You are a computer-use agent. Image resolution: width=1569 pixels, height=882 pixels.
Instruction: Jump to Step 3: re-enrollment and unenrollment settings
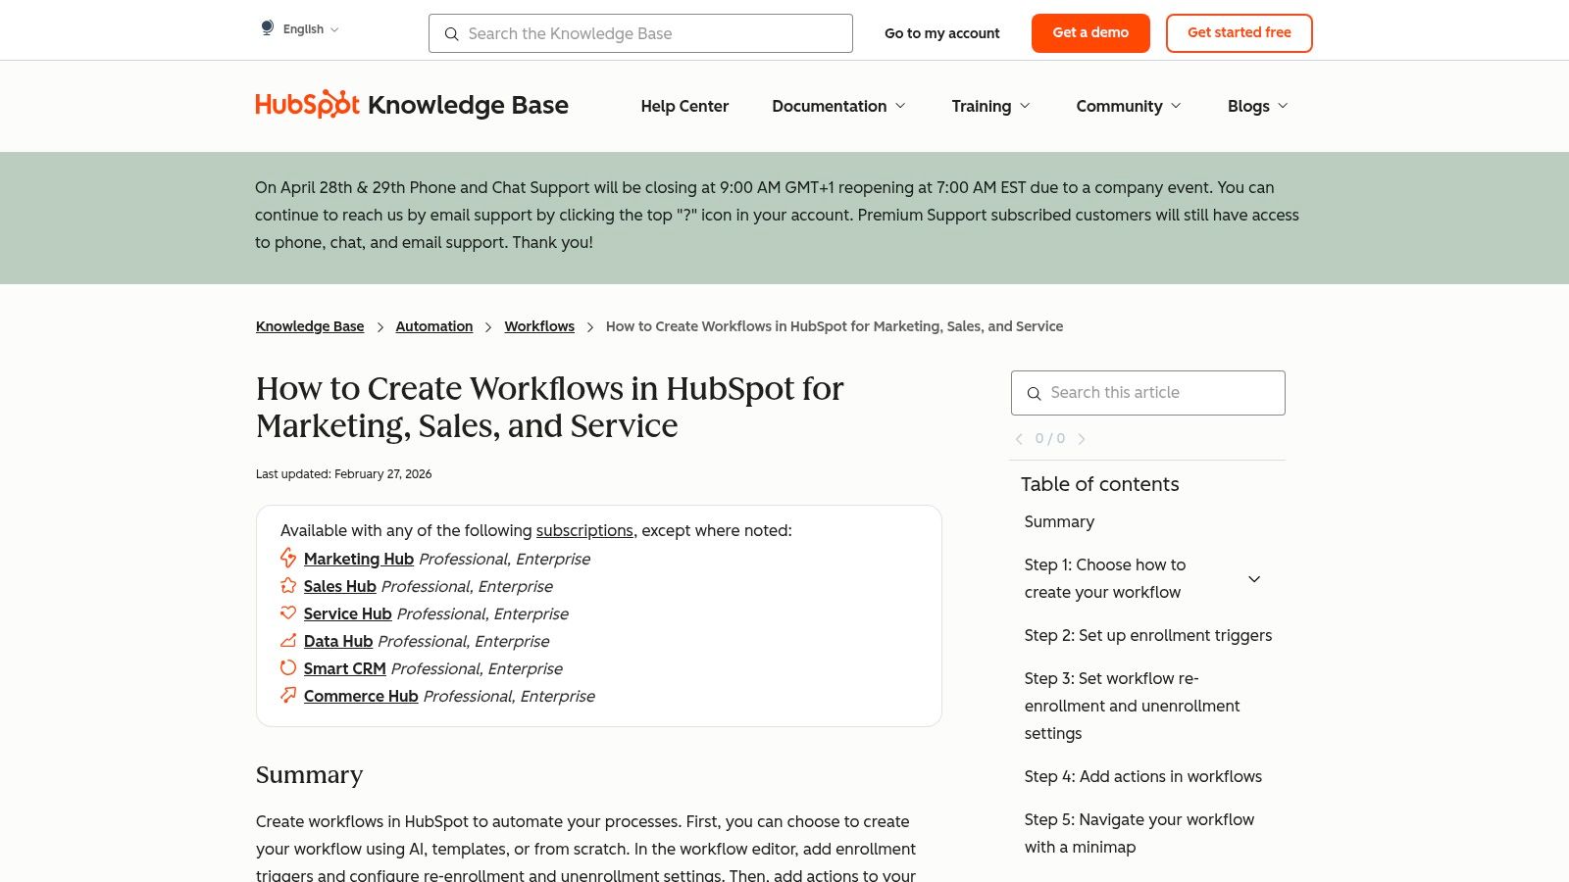tap(1132, 706)
